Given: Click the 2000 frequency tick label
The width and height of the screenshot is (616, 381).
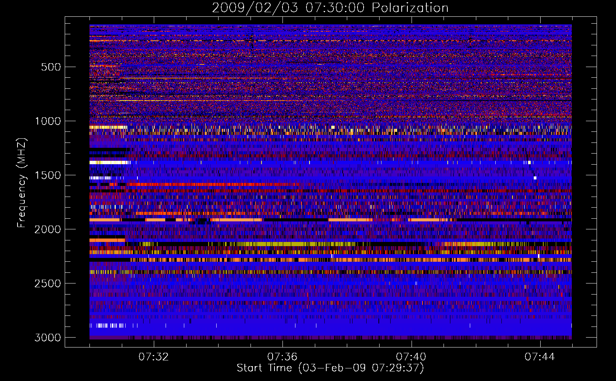Looking at the screenshot, I should (48, 229).
